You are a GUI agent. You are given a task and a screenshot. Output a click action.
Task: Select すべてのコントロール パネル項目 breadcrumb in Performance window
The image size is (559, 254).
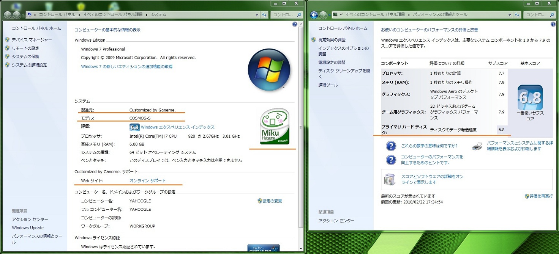click(375, 15)
